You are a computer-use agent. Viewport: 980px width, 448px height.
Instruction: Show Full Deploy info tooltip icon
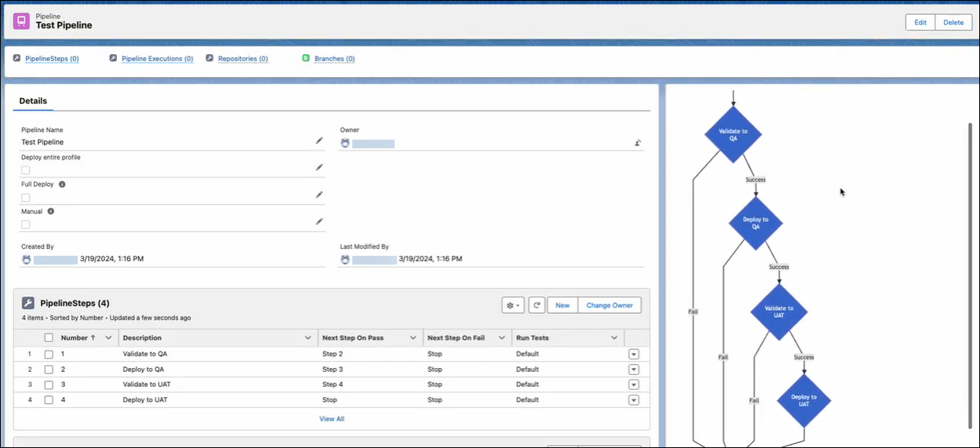[x=62, y=184]
